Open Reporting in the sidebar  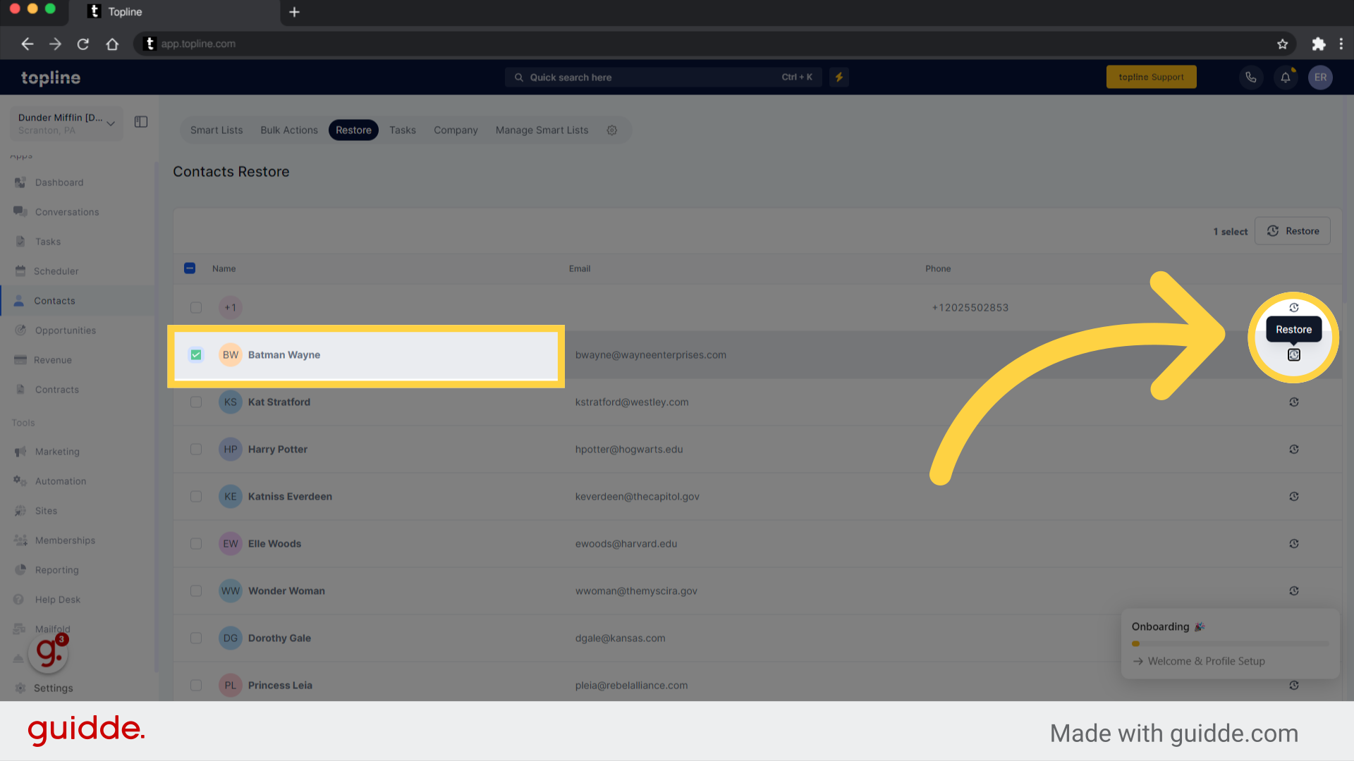[x=57, y=570]
